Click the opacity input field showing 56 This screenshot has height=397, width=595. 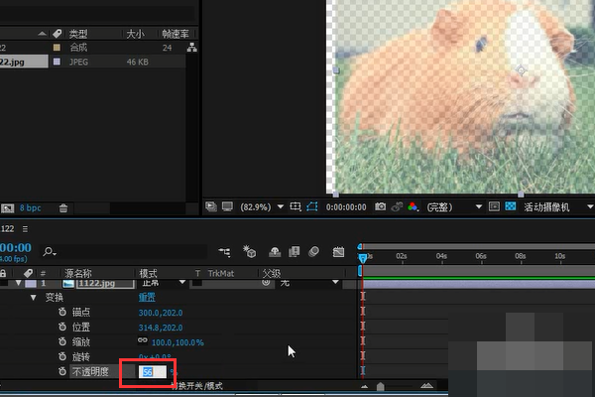[153, 372]
